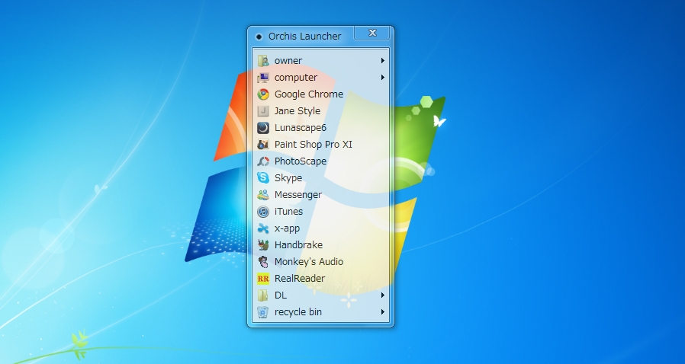The width and height of the screenshot is (685, 364).
Task: Click the recycle bin icon
Action: coord(263,311)
